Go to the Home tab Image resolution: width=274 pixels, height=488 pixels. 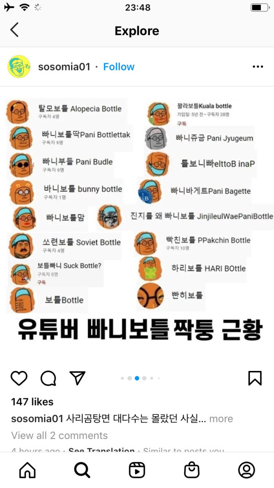27,470
